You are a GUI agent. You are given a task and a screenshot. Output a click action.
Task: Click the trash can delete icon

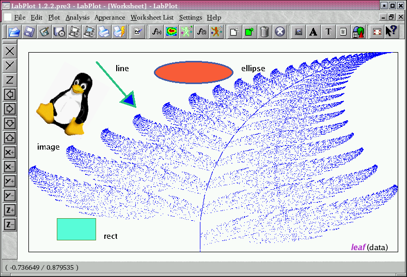(x=264, y=32)
